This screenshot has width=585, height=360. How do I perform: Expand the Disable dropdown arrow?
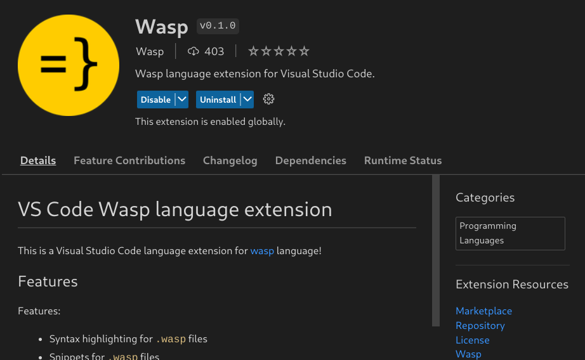(x=181, y=100)
